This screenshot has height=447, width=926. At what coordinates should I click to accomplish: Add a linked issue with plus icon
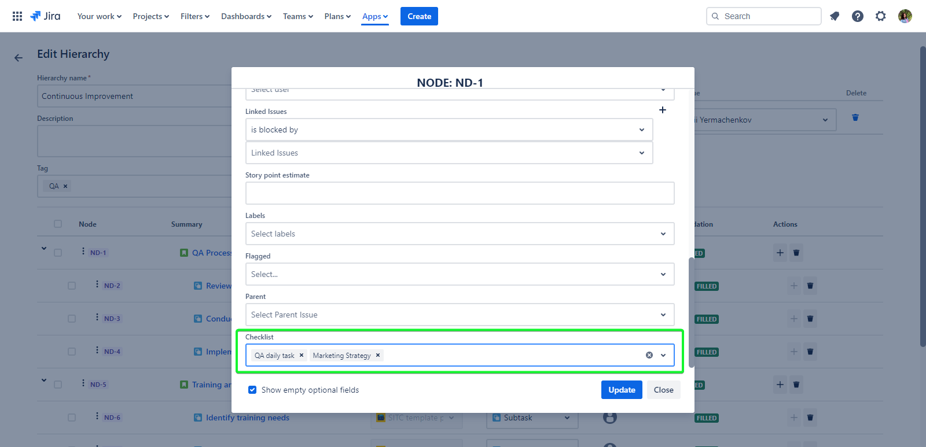tap(663, 110)
